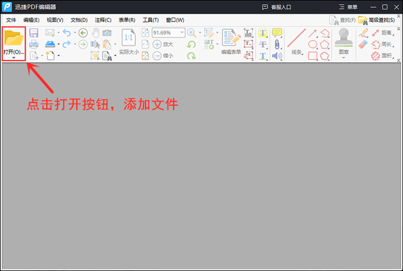
Task: Click the Actual Size 1:1 icon
Action: [x=128, y=38]
